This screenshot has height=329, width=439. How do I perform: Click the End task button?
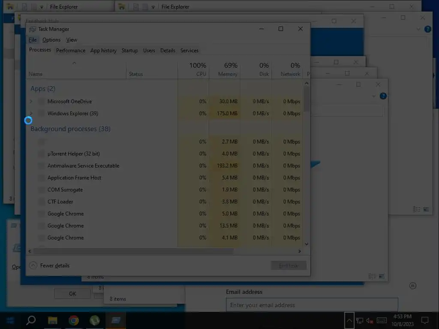[289, 266]
